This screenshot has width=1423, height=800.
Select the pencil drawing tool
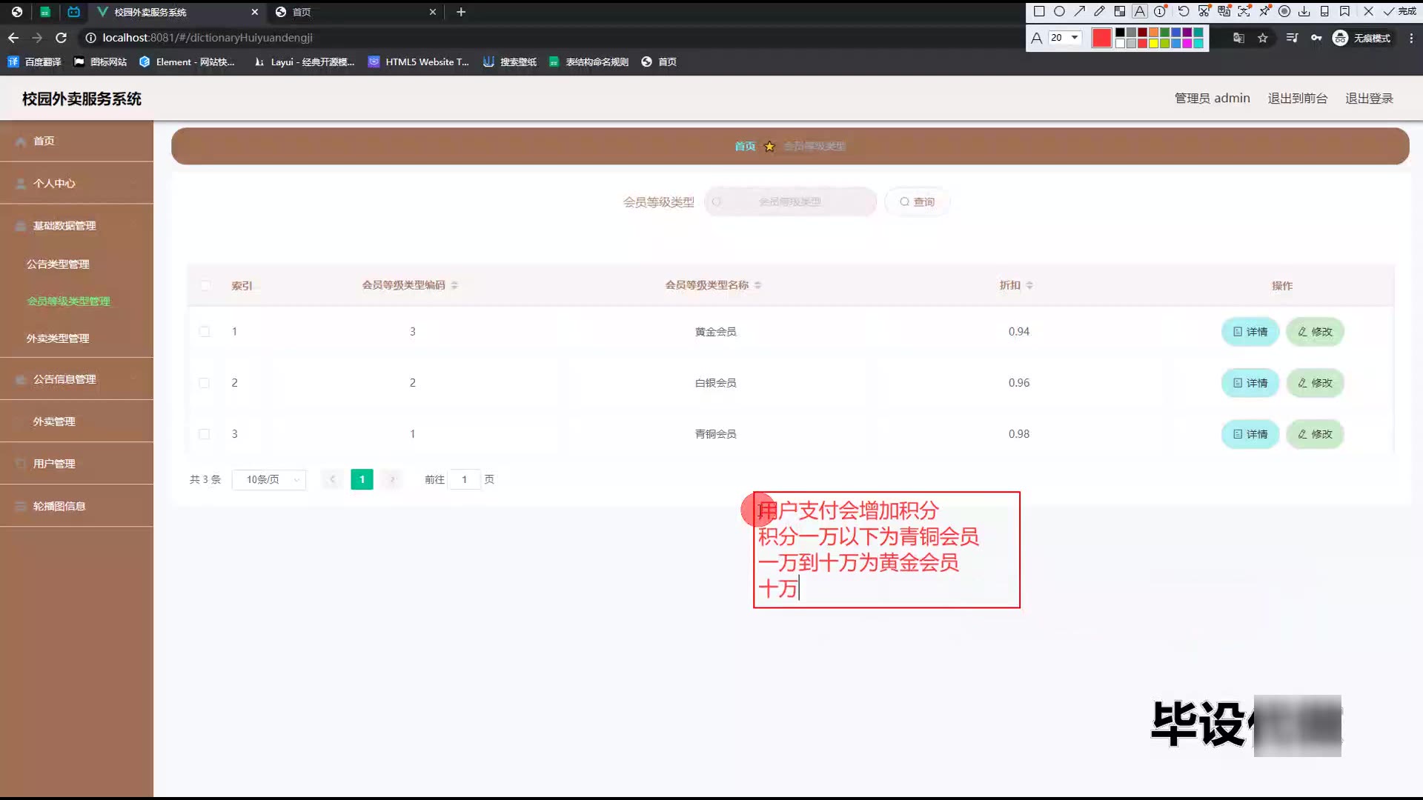tap(1100, 11)
